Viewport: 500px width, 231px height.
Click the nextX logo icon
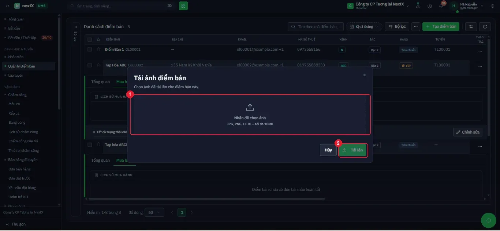click(x=17, y=6)
